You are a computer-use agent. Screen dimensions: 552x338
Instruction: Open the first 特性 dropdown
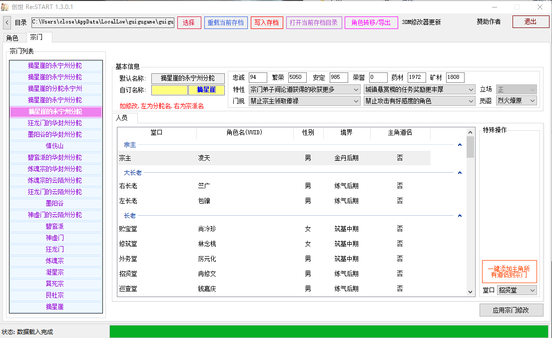tap(304, 90)
